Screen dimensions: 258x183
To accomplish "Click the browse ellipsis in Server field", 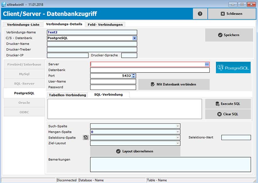I will click(x=207, y=64).
